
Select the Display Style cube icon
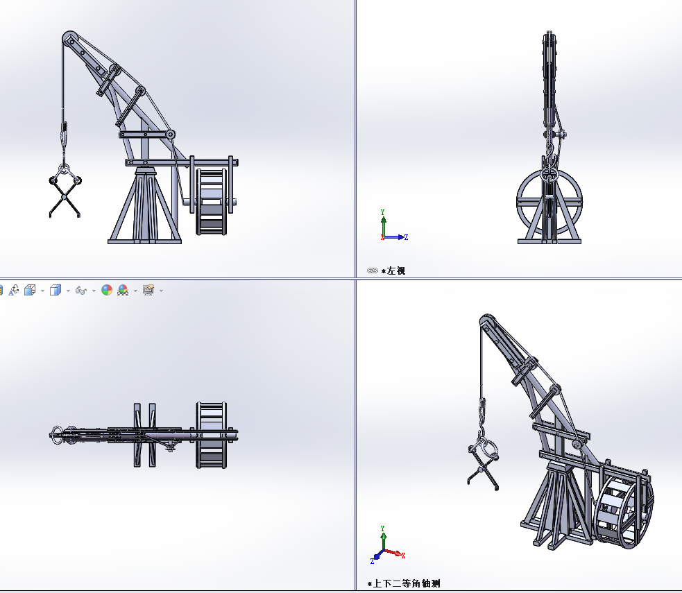click(x=56, y=290)
